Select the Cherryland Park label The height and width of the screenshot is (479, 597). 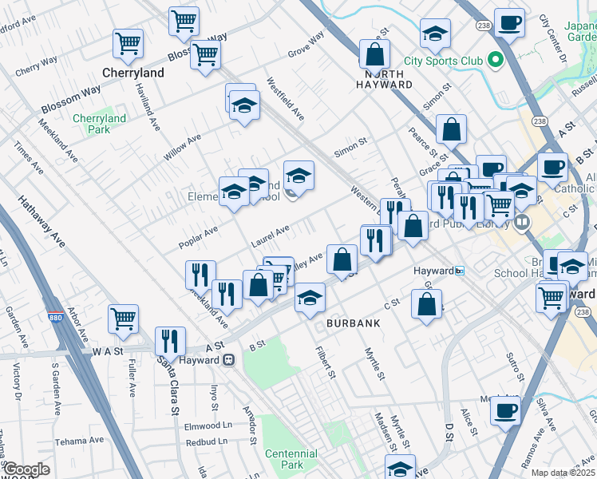[x=100, y=124]
